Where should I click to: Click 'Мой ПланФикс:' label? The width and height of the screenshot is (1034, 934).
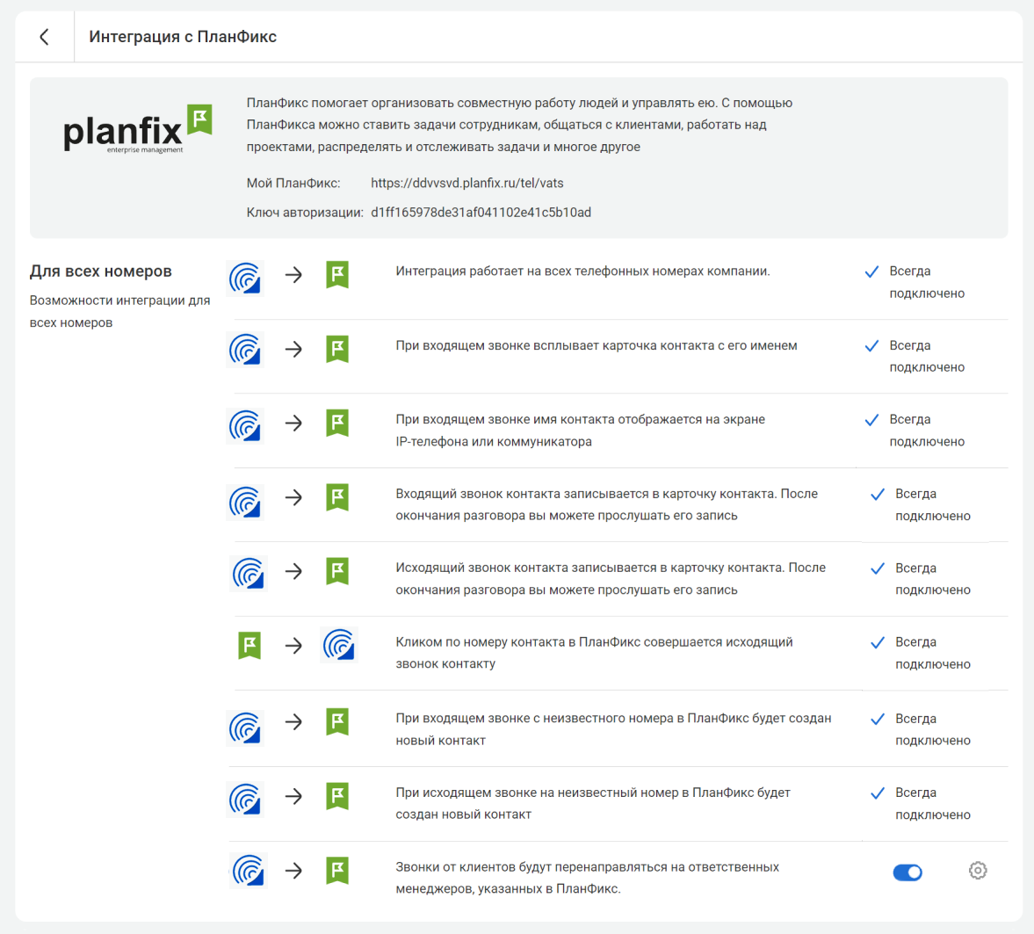(x=293, y=184)
